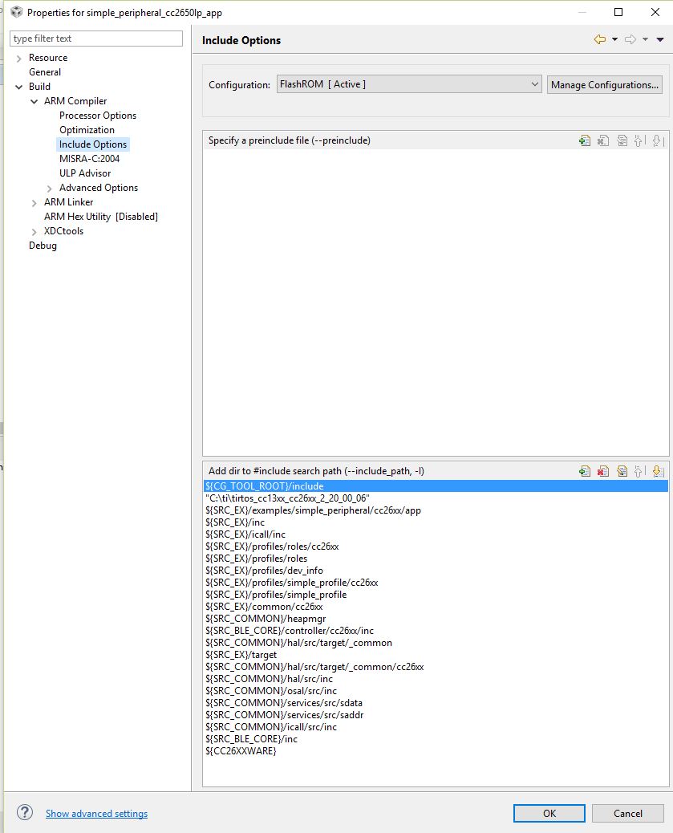
Task: Select ULP Advisor tree item
Action: tap(85, 173)
